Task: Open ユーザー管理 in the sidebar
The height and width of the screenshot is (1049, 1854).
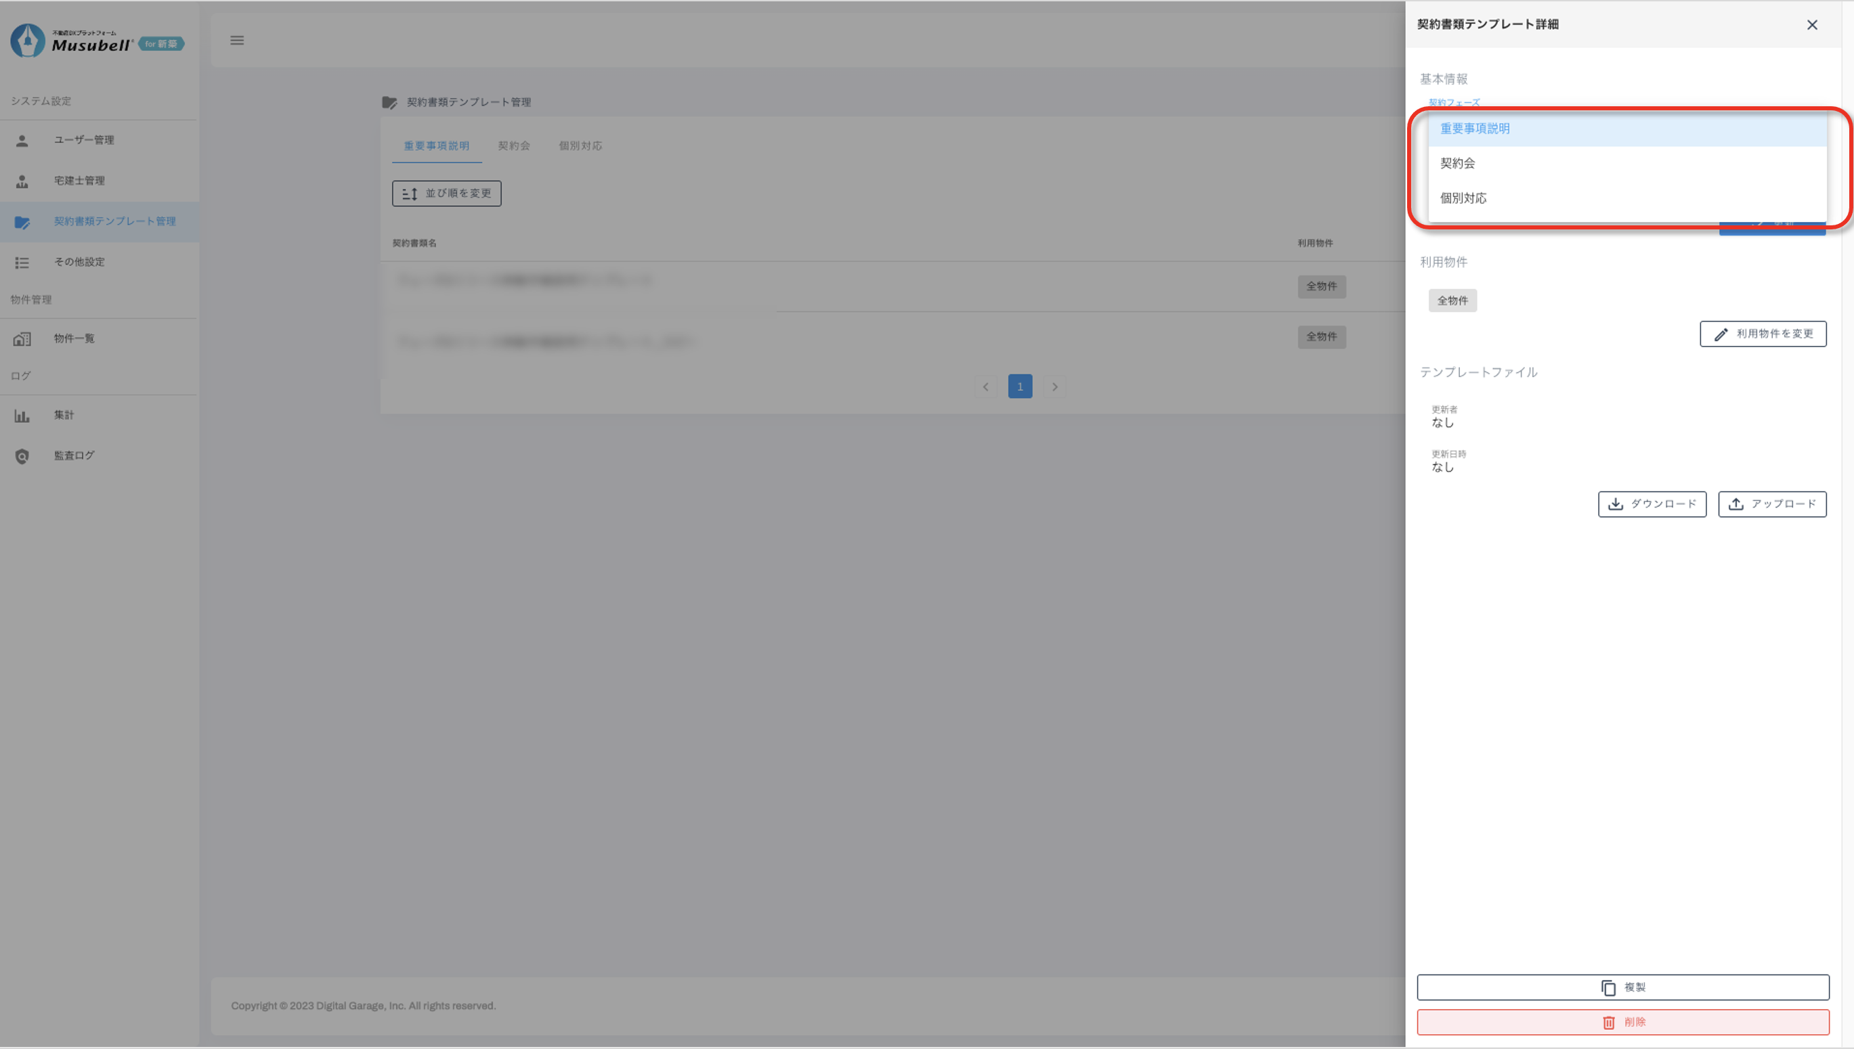Action: click(x=83, y=140)
